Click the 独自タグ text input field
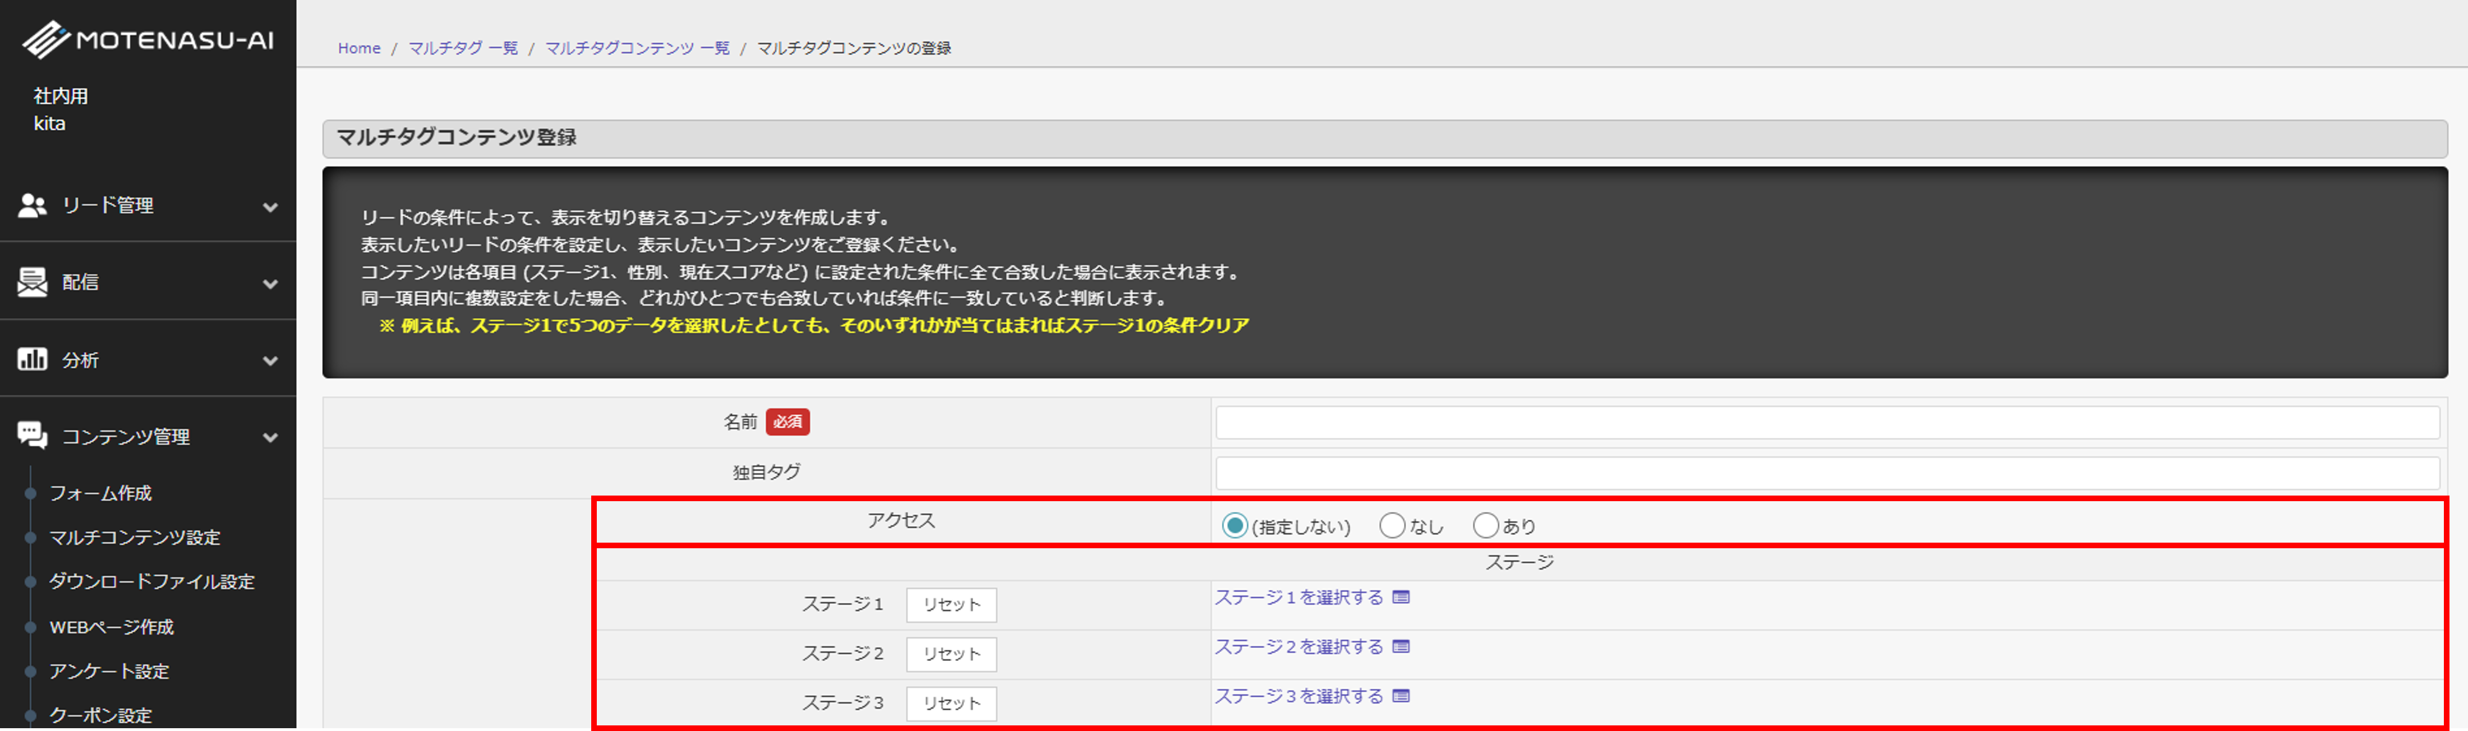Screen dimensions: 2468x731 point(1826,473)
